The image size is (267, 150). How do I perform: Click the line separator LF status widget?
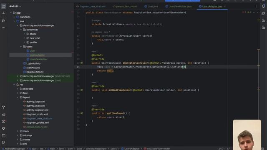(228, 149)
